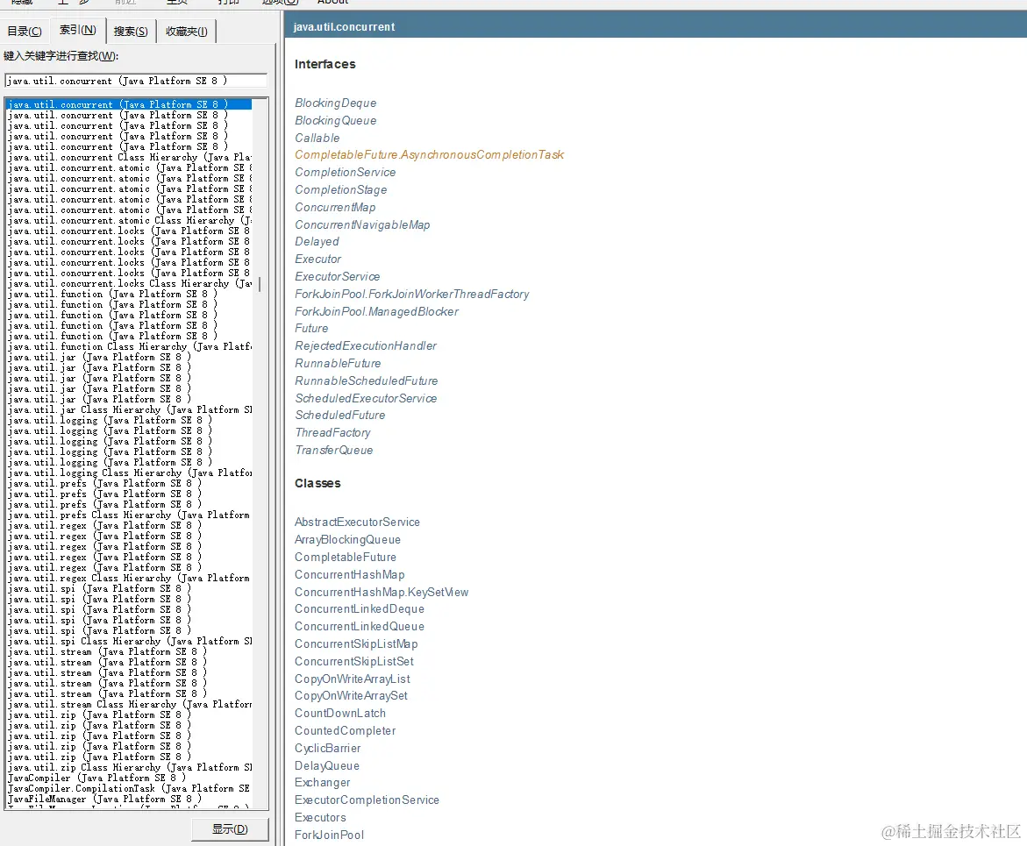
Task: Select 'JavaCompiler.CompilationTask' index entry
Action: [x=129, y=788]
